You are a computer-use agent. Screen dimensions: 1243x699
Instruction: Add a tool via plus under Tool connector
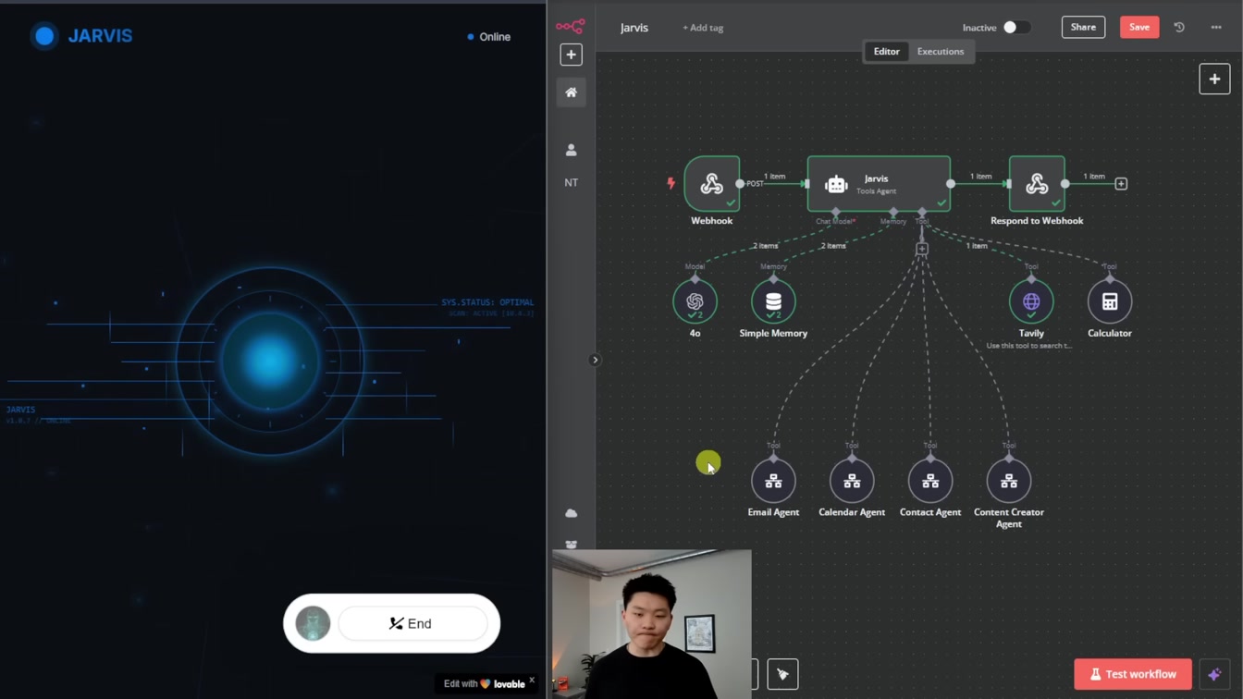tap(922, 249)
